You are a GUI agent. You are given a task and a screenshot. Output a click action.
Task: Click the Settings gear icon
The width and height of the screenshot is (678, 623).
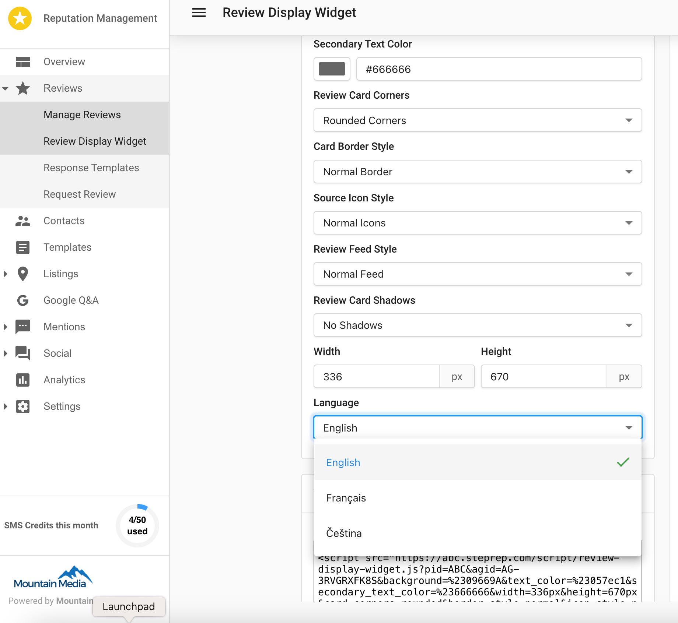tap(23, 406)
